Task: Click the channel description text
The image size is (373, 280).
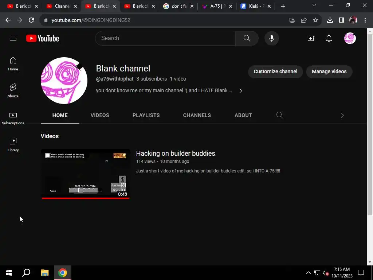Action: (x=164, y=91)
